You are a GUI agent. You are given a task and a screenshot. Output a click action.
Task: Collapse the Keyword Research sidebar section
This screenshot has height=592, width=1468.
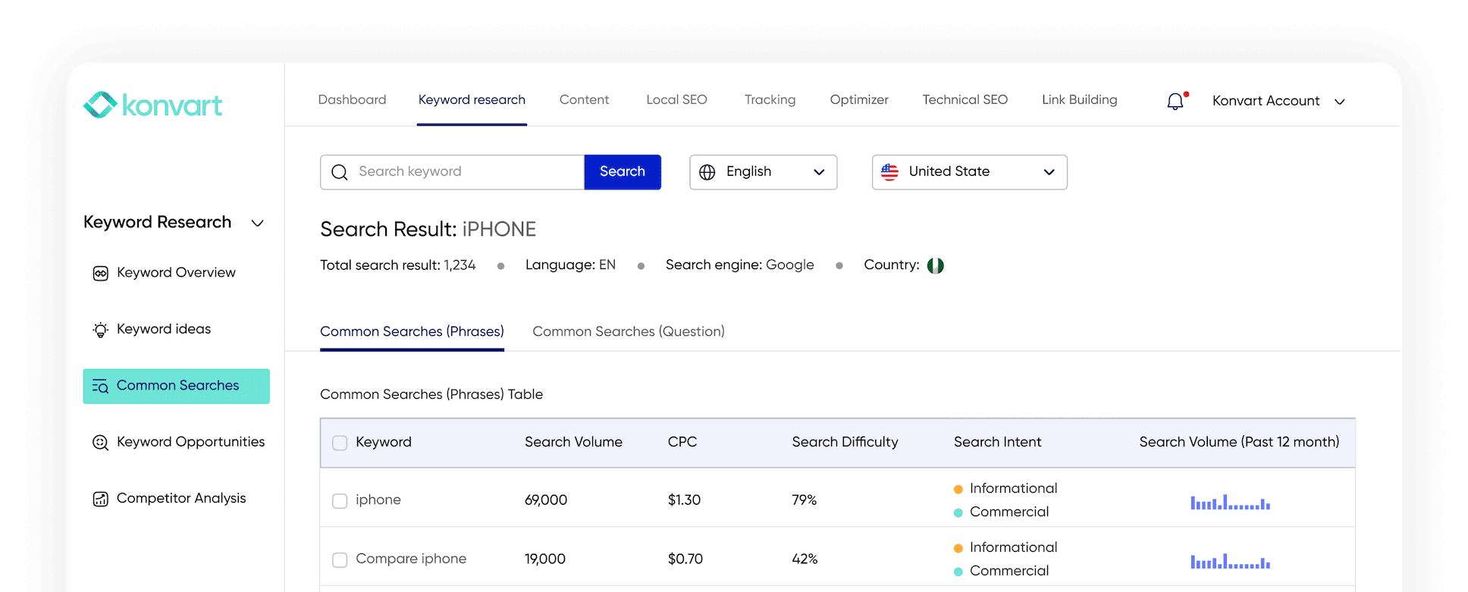pos(258,223)
